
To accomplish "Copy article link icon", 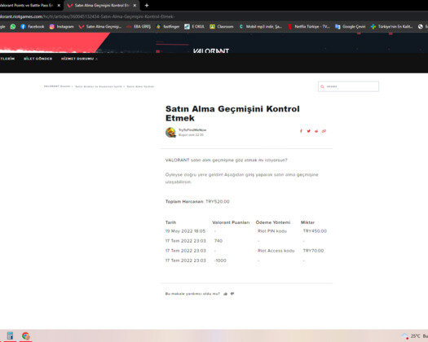I will 324,131.
